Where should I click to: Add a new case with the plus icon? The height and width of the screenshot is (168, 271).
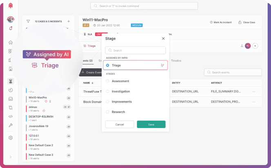pos(68,21)
